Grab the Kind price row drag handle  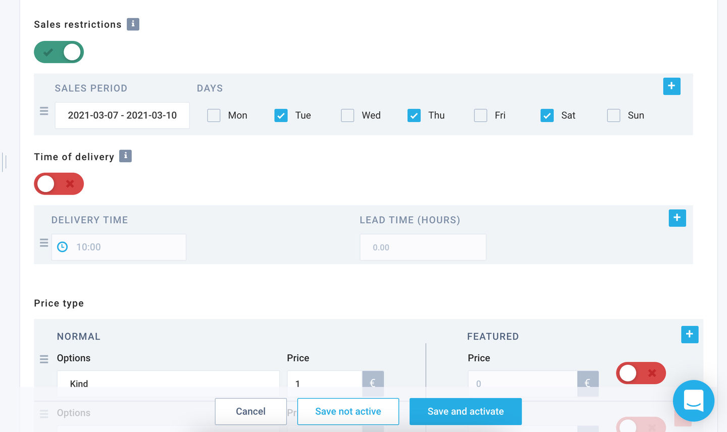(44, 359)
